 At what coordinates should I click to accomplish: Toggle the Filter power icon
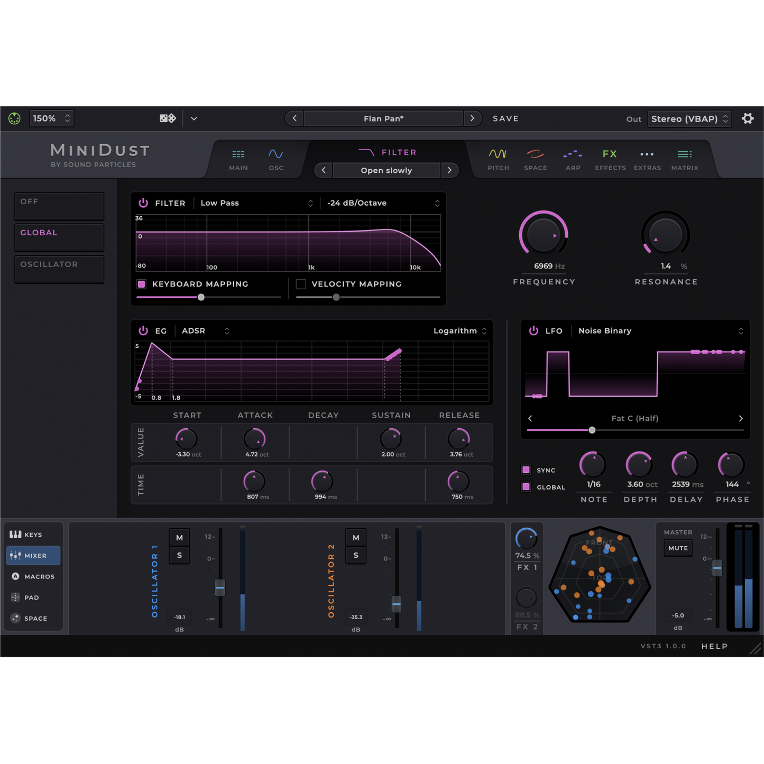[143, 203]
